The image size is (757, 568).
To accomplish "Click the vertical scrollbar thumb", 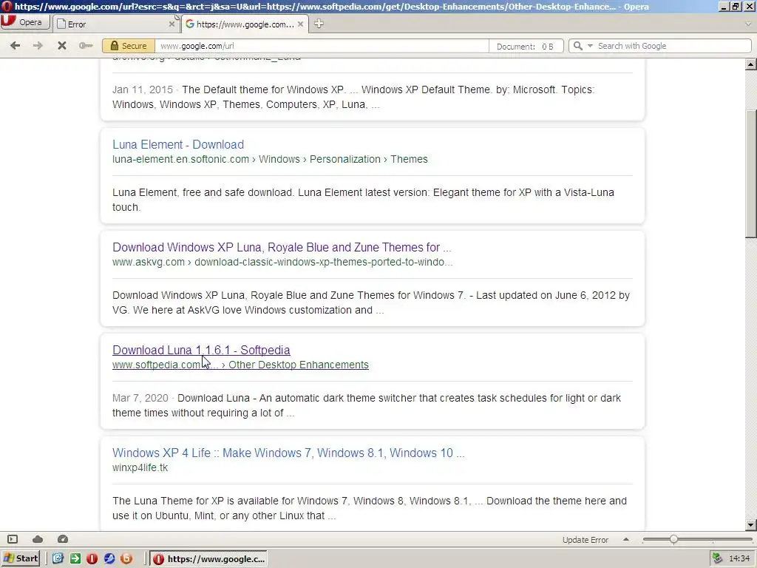I will pyautogui.click(x=751, y=174).
